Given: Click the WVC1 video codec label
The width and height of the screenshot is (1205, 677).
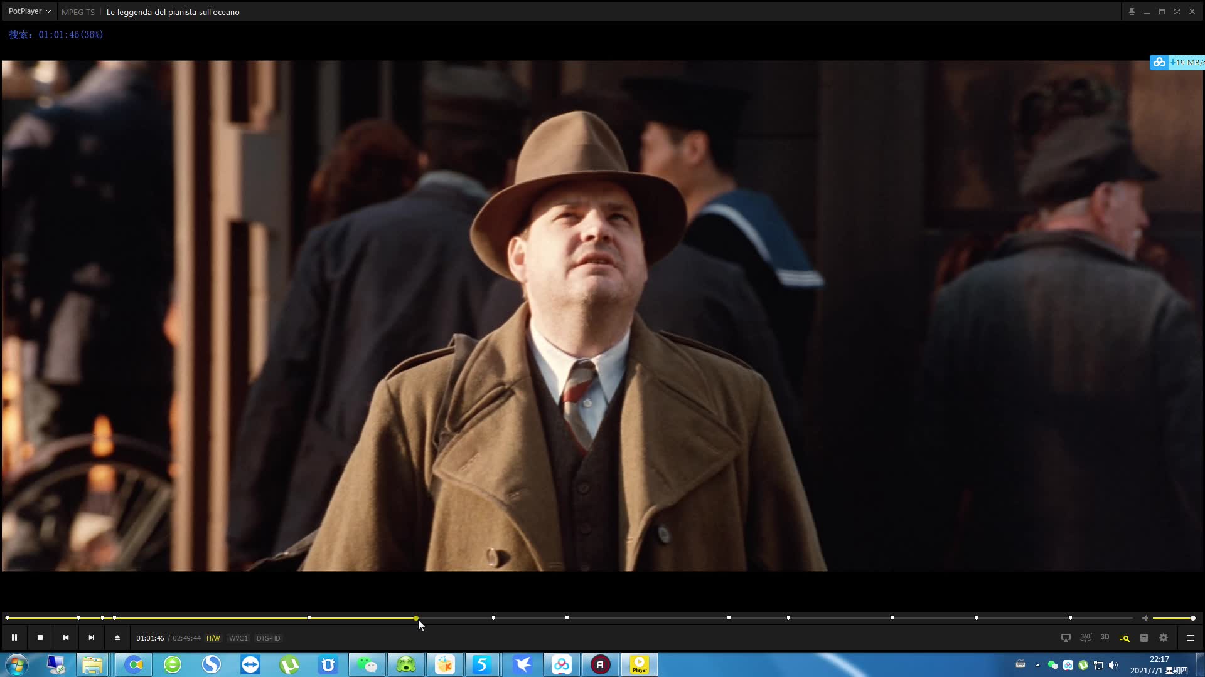Looking at the screenshot, I should (x=238, y=638).
